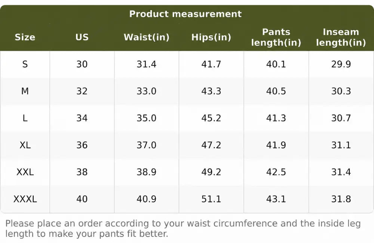
Task: Select the US column header
Action: [x=82, y=37]
